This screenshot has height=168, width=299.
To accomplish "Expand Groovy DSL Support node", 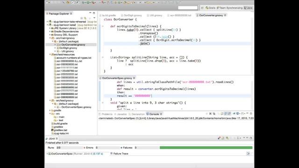I will tap(50, 35).
